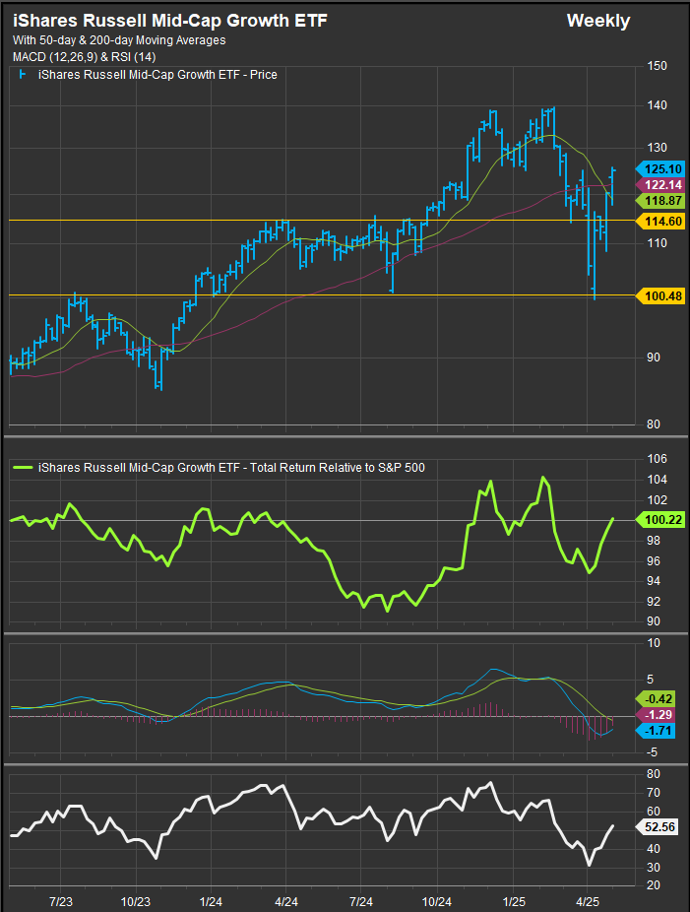This screenshot has height=912, width=690.
Task: Click the 110 price axis label
Action: point(658,243)
